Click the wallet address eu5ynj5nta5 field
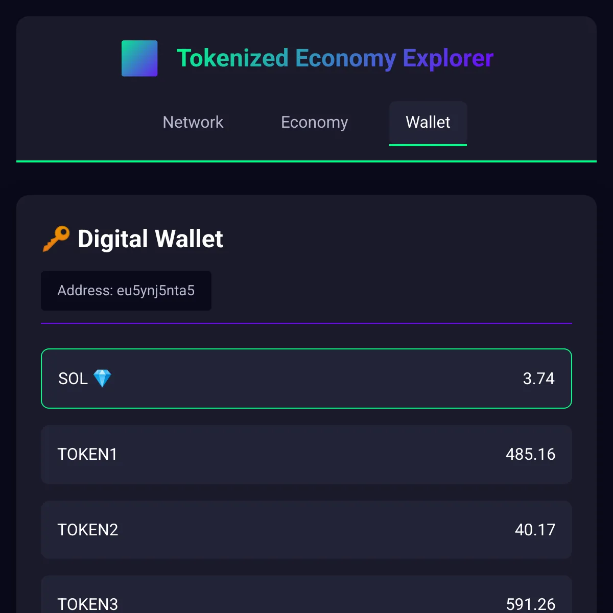613x613 pixels. click(x=126, y=291)
